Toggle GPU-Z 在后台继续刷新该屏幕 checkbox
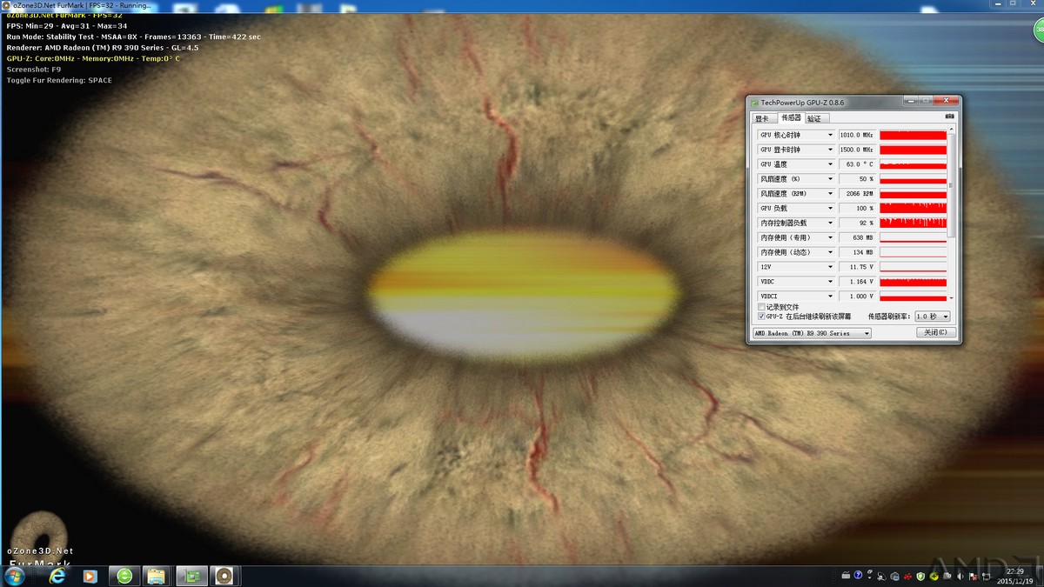 (x=762, y=317)
